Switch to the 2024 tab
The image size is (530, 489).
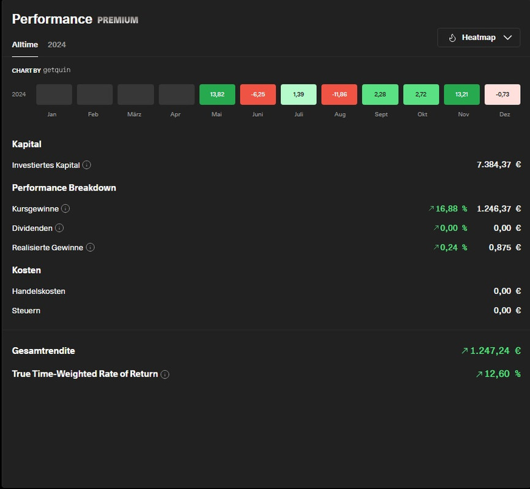(x=57, y=45)
